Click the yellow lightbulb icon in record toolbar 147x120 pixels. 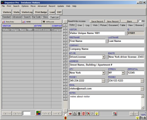tap(97, 114)
